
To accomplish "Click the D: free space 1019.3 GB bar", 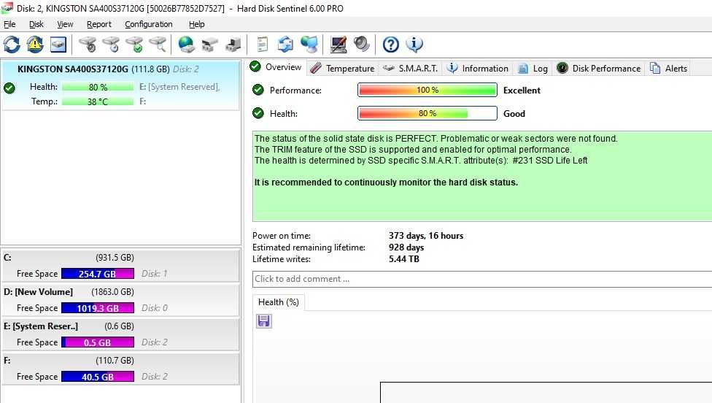I will pyautogui.click(x=98, y=308).
